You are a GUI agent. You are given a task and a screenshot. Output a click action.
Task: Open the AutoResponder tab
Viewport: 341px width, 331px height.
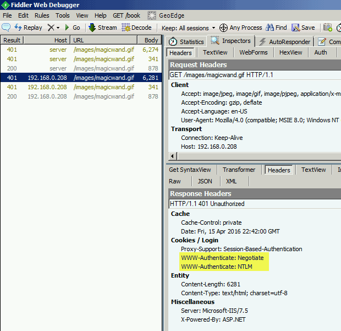tap(285, 41)
